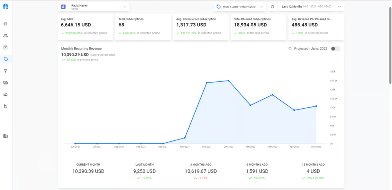The height and width of the screenshot is (190, 392).
Task: Click the building icon at sidebar bottom
Action: click(6, 136)
